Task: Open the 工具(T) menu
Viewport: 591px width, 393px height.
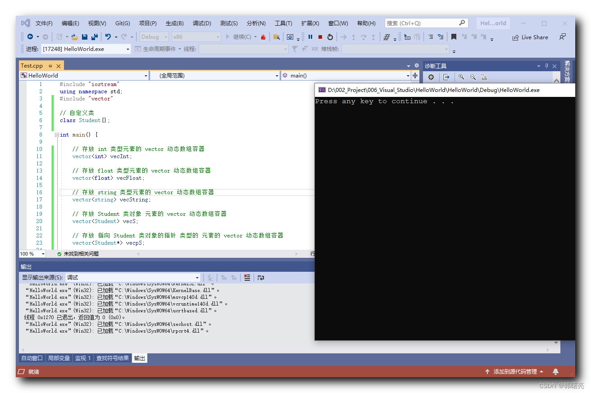Action: pyautogui.click(x=283, y=23)
